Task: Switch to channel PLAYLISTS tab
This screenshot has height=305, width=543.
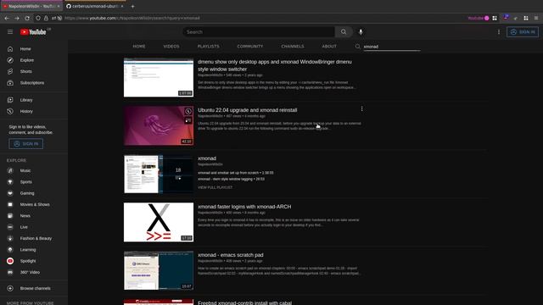Action: tap(208, 47)
